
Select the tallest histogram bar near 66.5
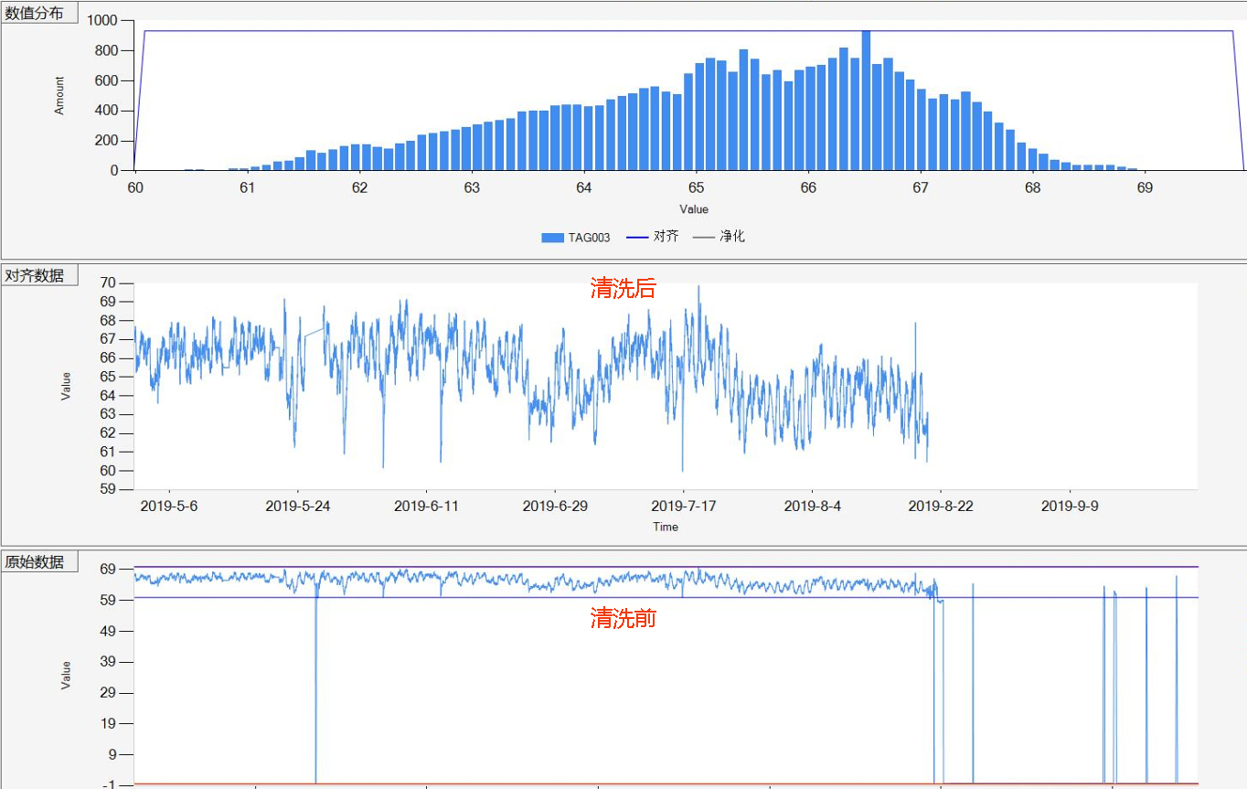click(866, 101)
